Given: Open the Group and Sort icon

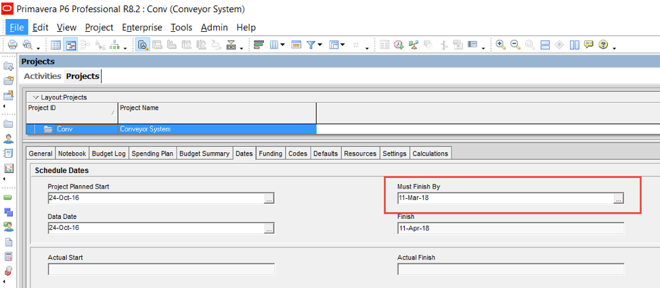Looking at the screenshot, I should 334,45.
